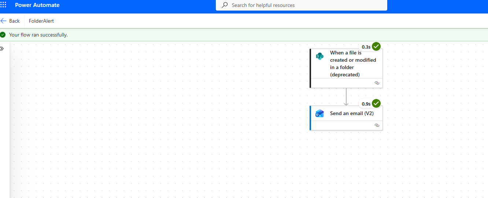Click the 0.3s duration badge on trigger
The height and width of the screenshot is (198, 488).
366,47
